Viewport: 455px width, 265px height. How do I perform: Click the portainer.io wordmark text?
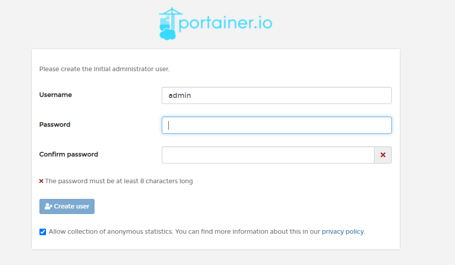tap(225, 23)
